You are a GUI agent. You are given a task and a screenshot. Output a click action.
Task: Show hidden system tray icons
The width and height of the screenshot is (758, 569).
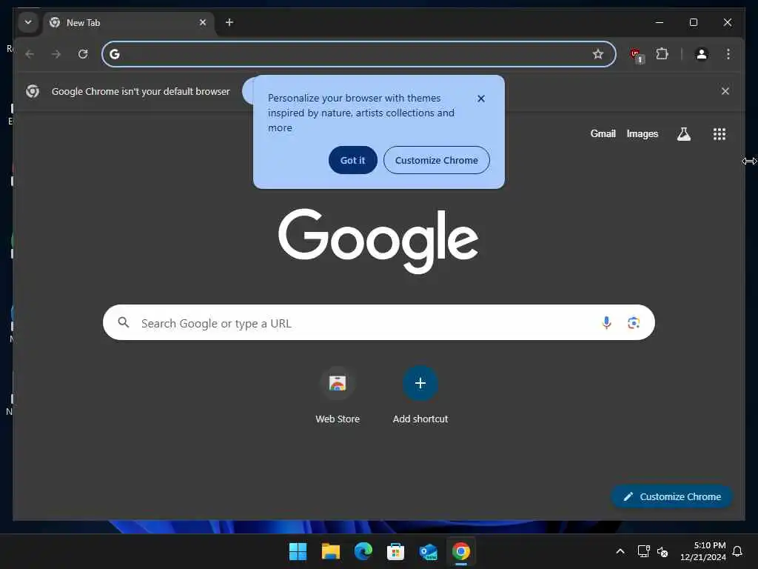click(x=620, y=551)
